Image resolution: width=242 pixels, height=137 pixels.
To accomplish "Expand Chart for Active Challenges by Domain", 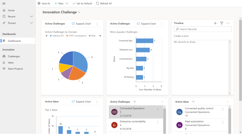I will (x=81, y=23).
